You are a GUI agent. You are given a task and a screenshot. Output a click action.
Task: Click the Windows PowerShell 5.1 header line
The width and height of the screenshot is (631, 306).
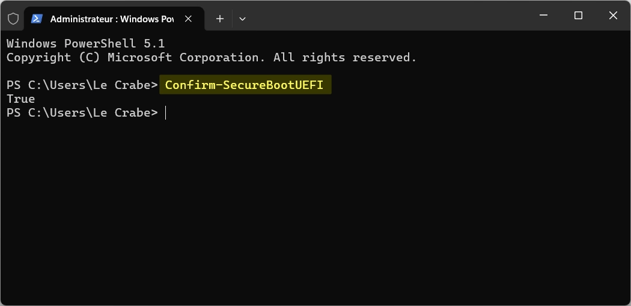point(86,43)
